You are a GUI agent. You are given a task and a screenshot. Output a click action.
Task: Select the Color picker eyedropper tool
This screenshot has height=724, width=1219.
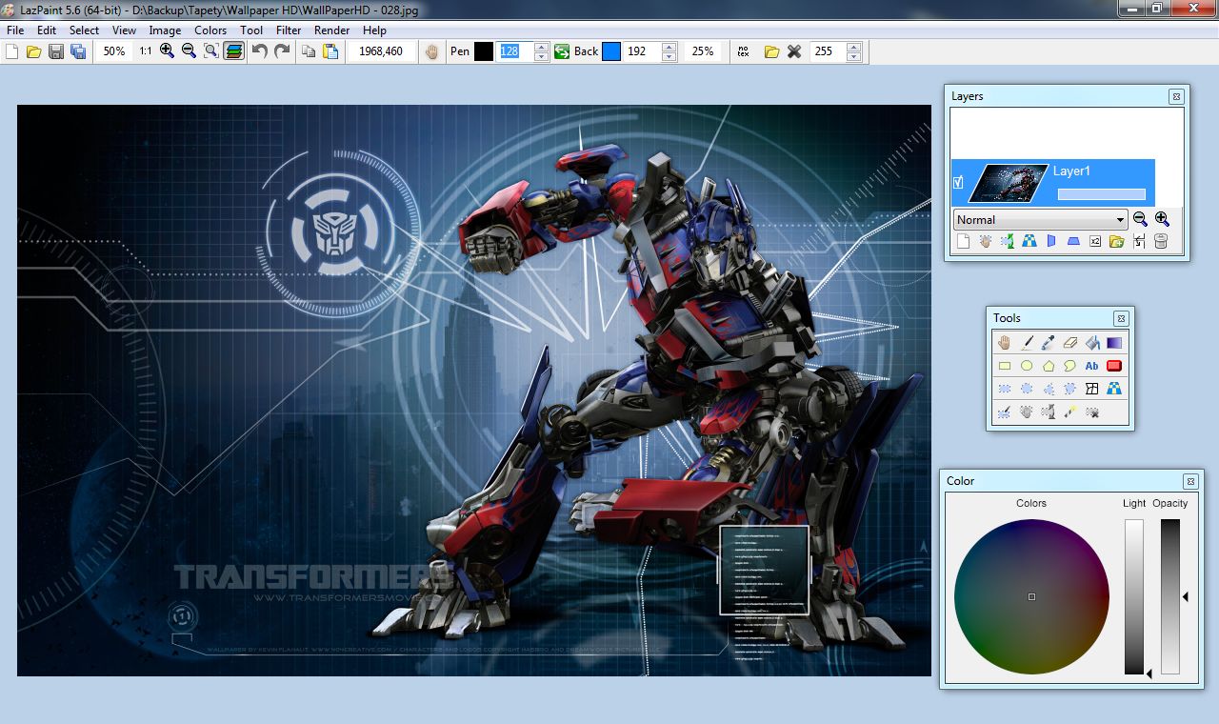pyautogui.click(x=1049, y=342)
